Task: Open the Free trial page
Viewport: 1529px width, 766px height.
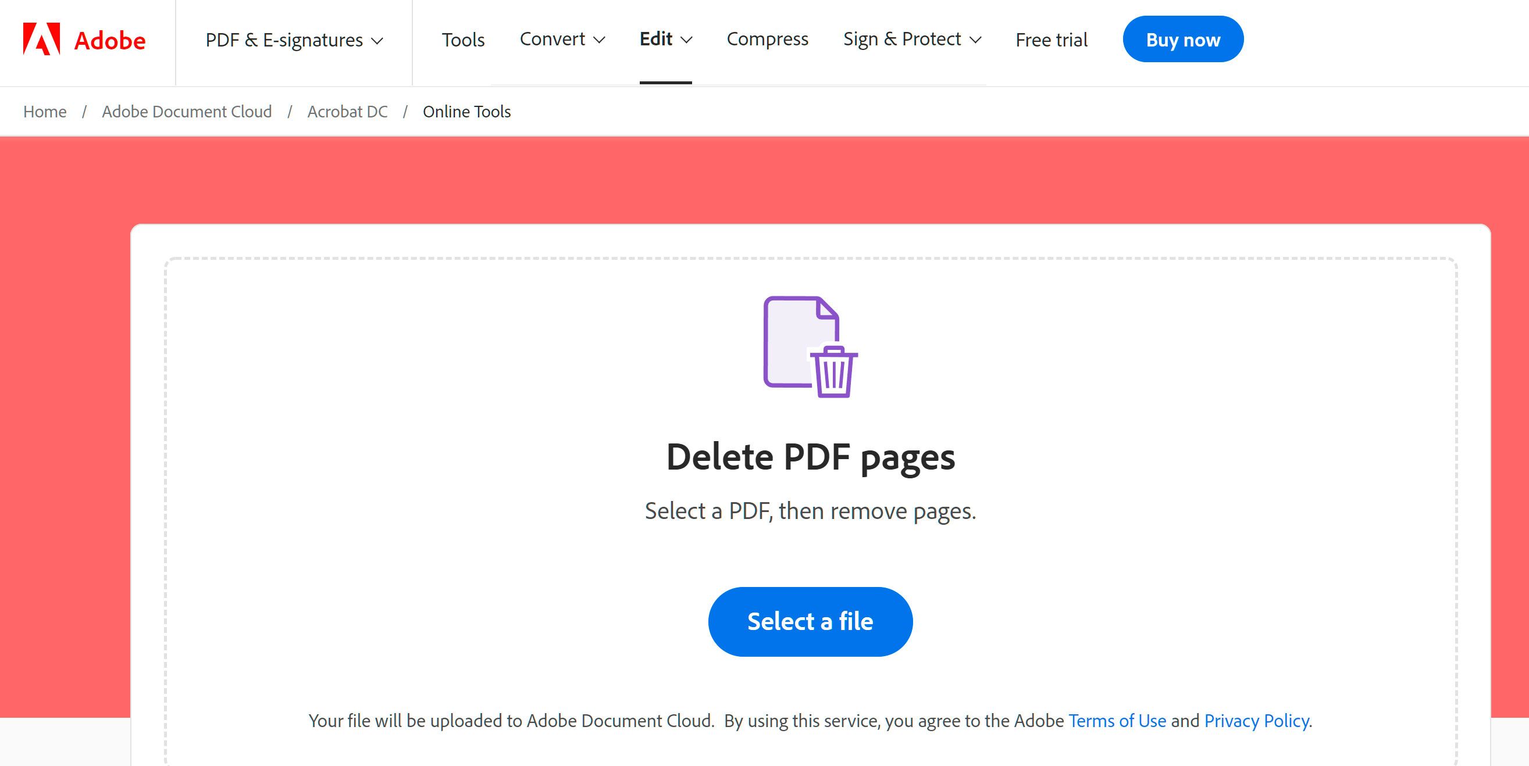Action: [x=1051, y=40]
